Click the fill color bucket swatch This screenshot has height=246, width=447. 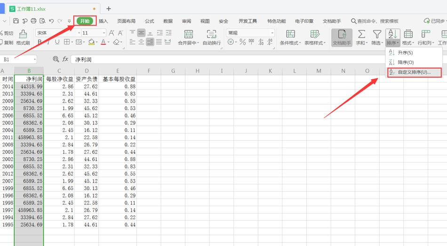91,42
